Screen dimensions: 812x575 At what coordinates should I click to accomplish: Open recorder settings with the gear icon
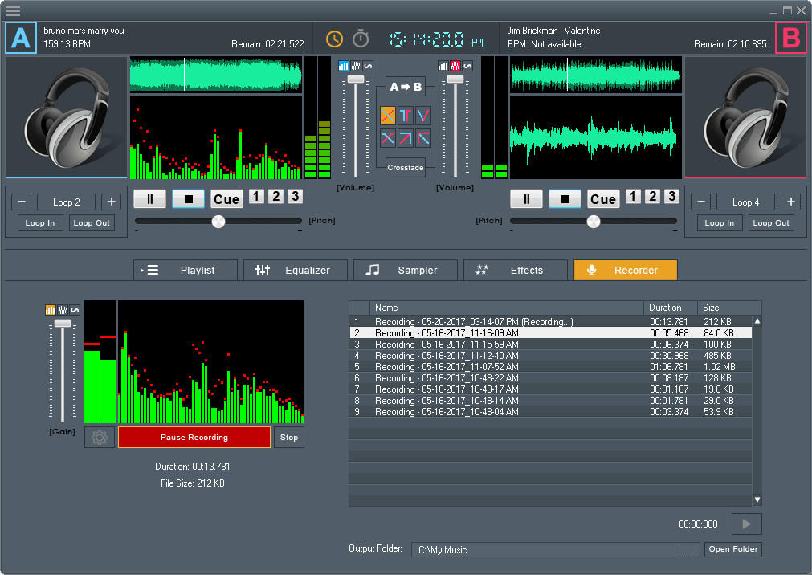[99, 437]
